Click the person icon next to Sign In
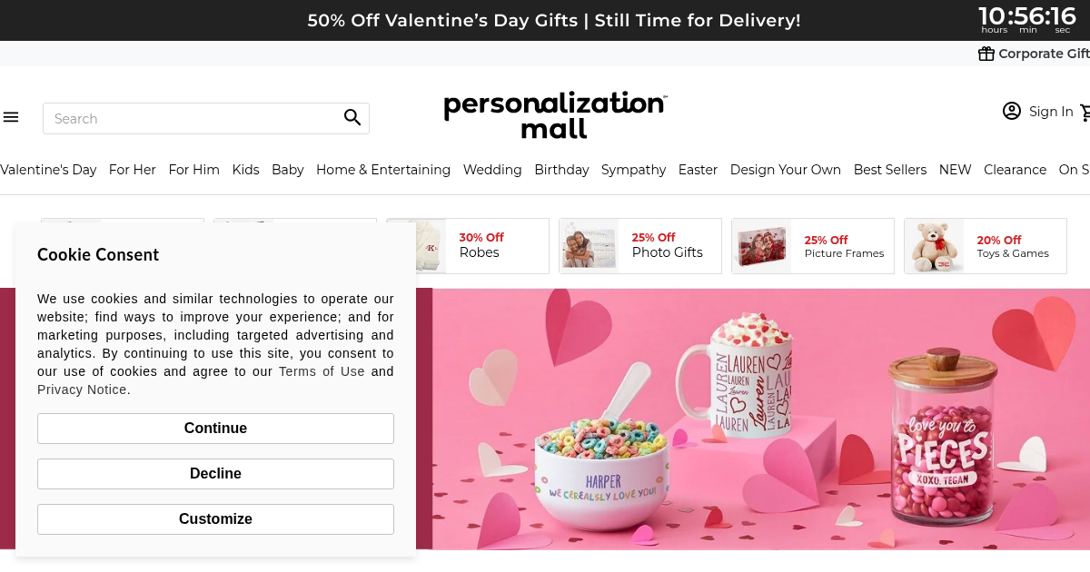1090x572 pixels. 1012,111
